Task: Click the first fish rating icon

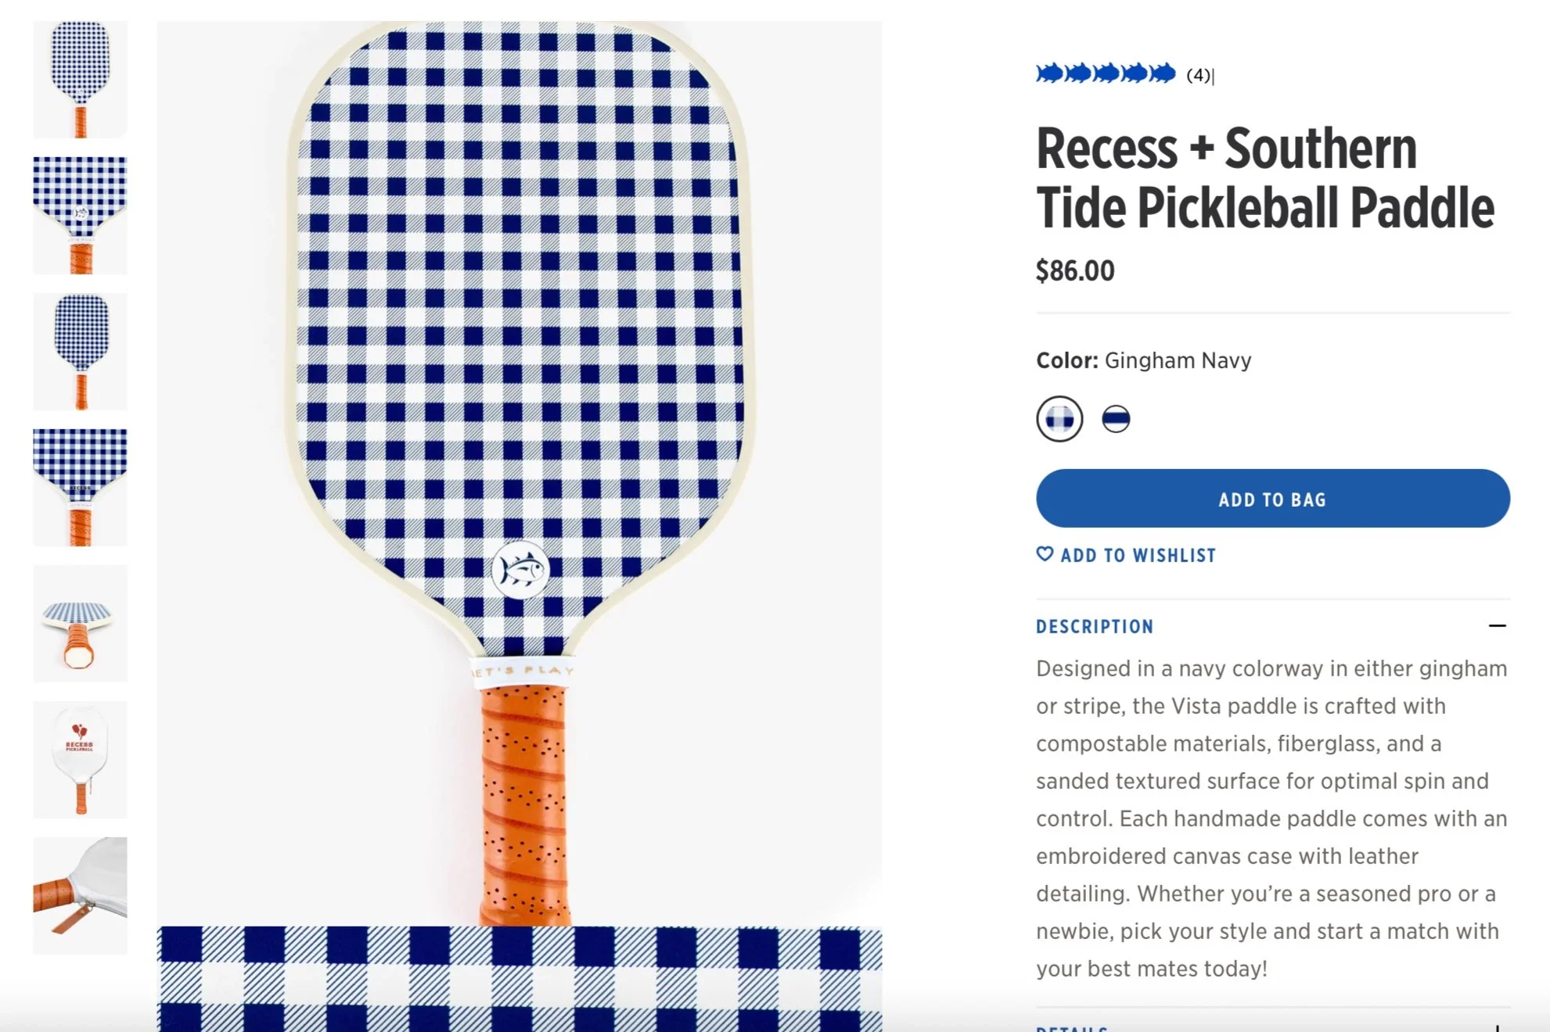Action: 1050,73
